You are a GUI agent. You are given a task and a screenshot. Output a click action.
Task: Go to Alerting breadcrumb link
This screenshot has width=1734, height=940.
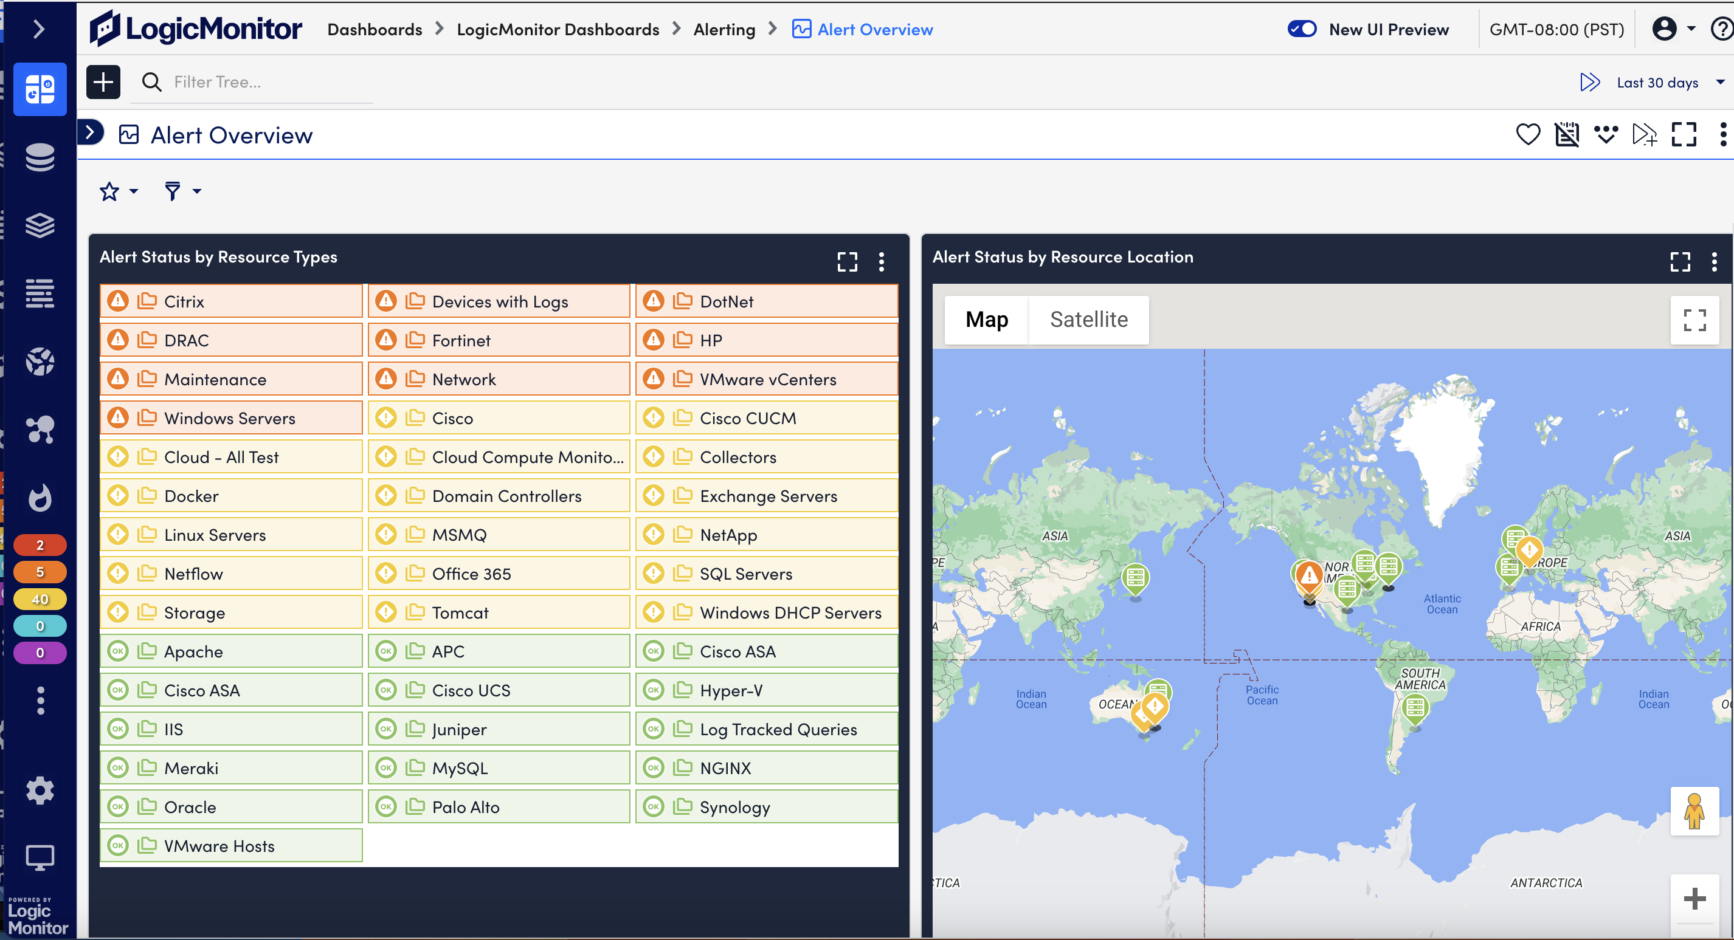pyautogui.click(x=724, y=30)
